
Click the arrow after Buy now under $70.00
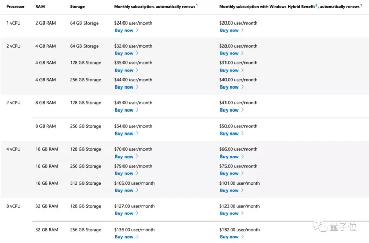pyautogui.click(x=138, y=157)
